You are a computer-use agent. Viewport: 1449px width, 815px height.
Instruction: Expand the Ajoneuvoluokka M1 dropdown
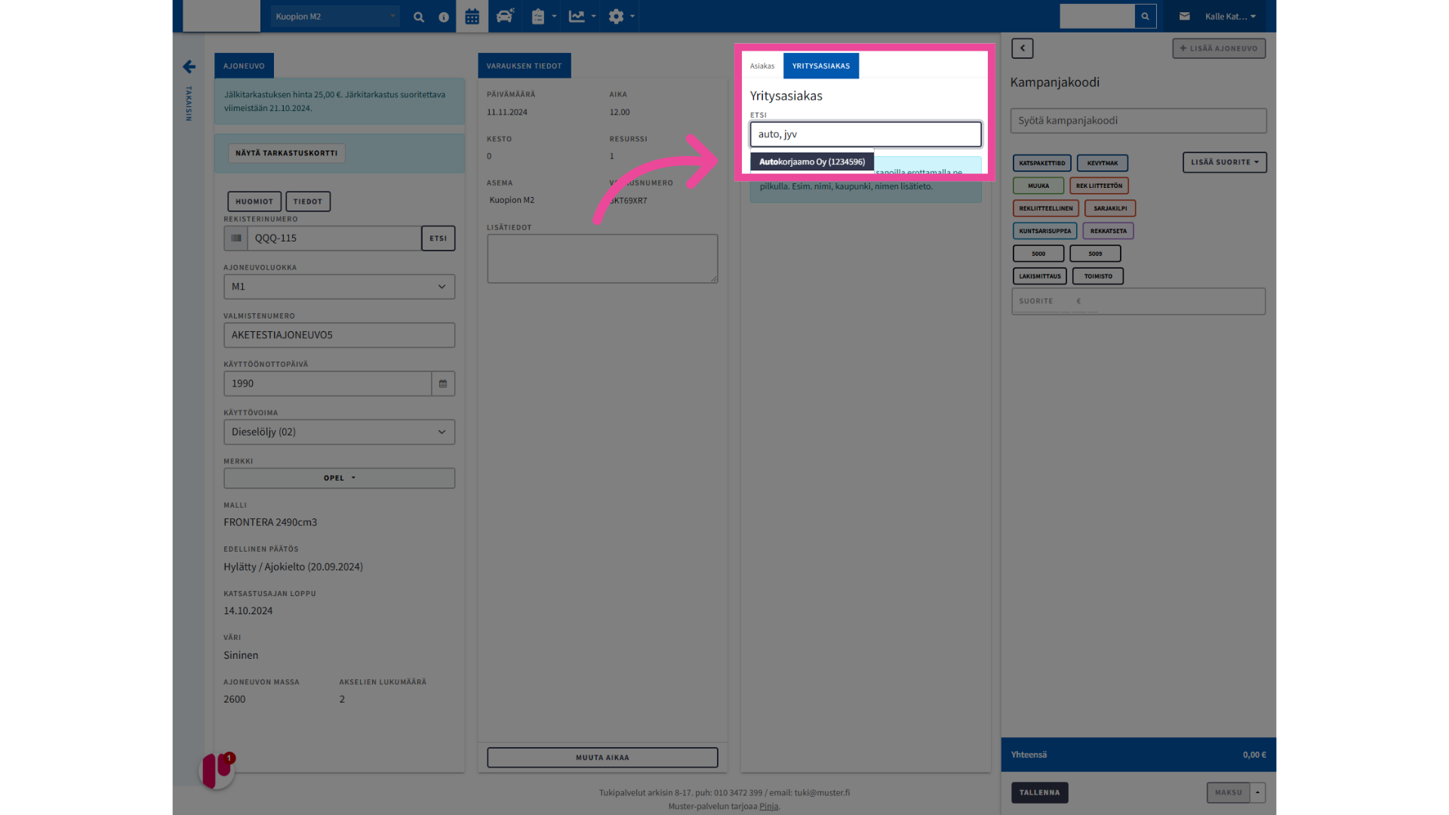340,287
